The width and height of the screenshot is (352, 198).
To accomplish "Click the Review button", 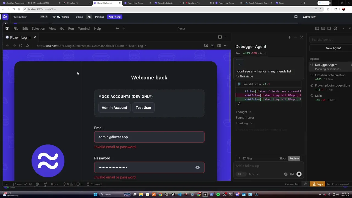I will pos(294,158).
